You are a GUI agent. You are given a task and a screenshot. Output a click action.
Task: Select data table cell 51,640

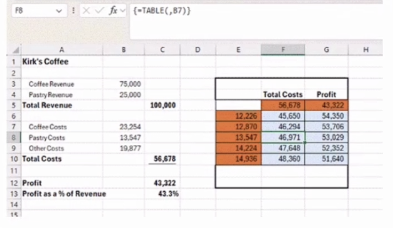coord(326,159)
